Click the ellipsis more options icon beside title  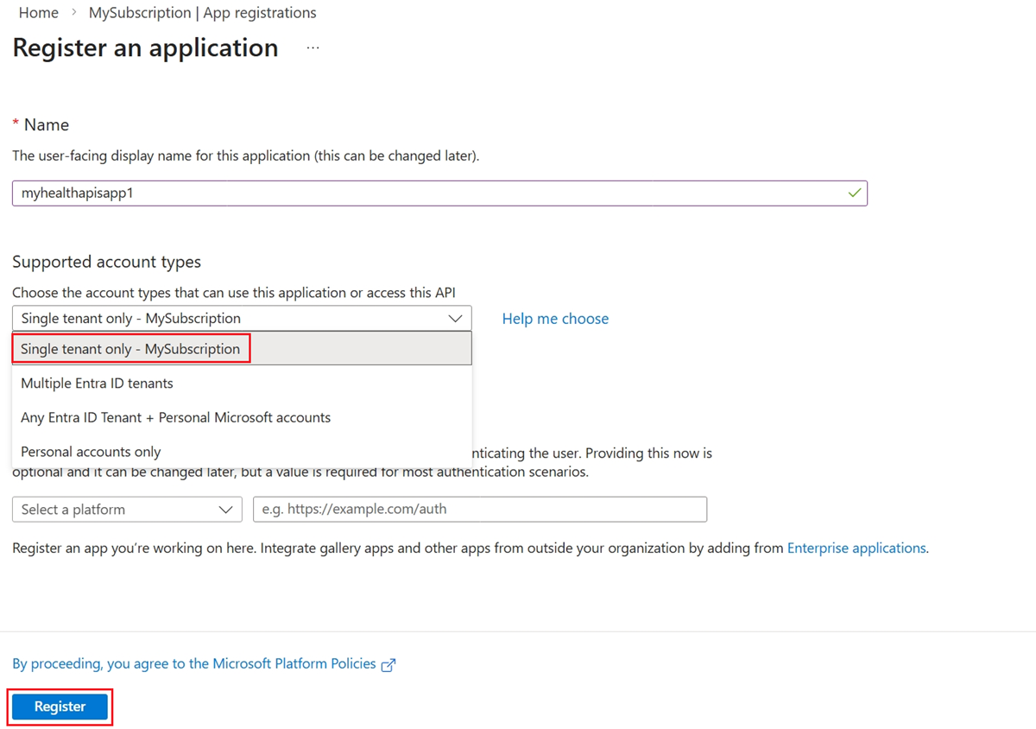click(x=313, y=48)
